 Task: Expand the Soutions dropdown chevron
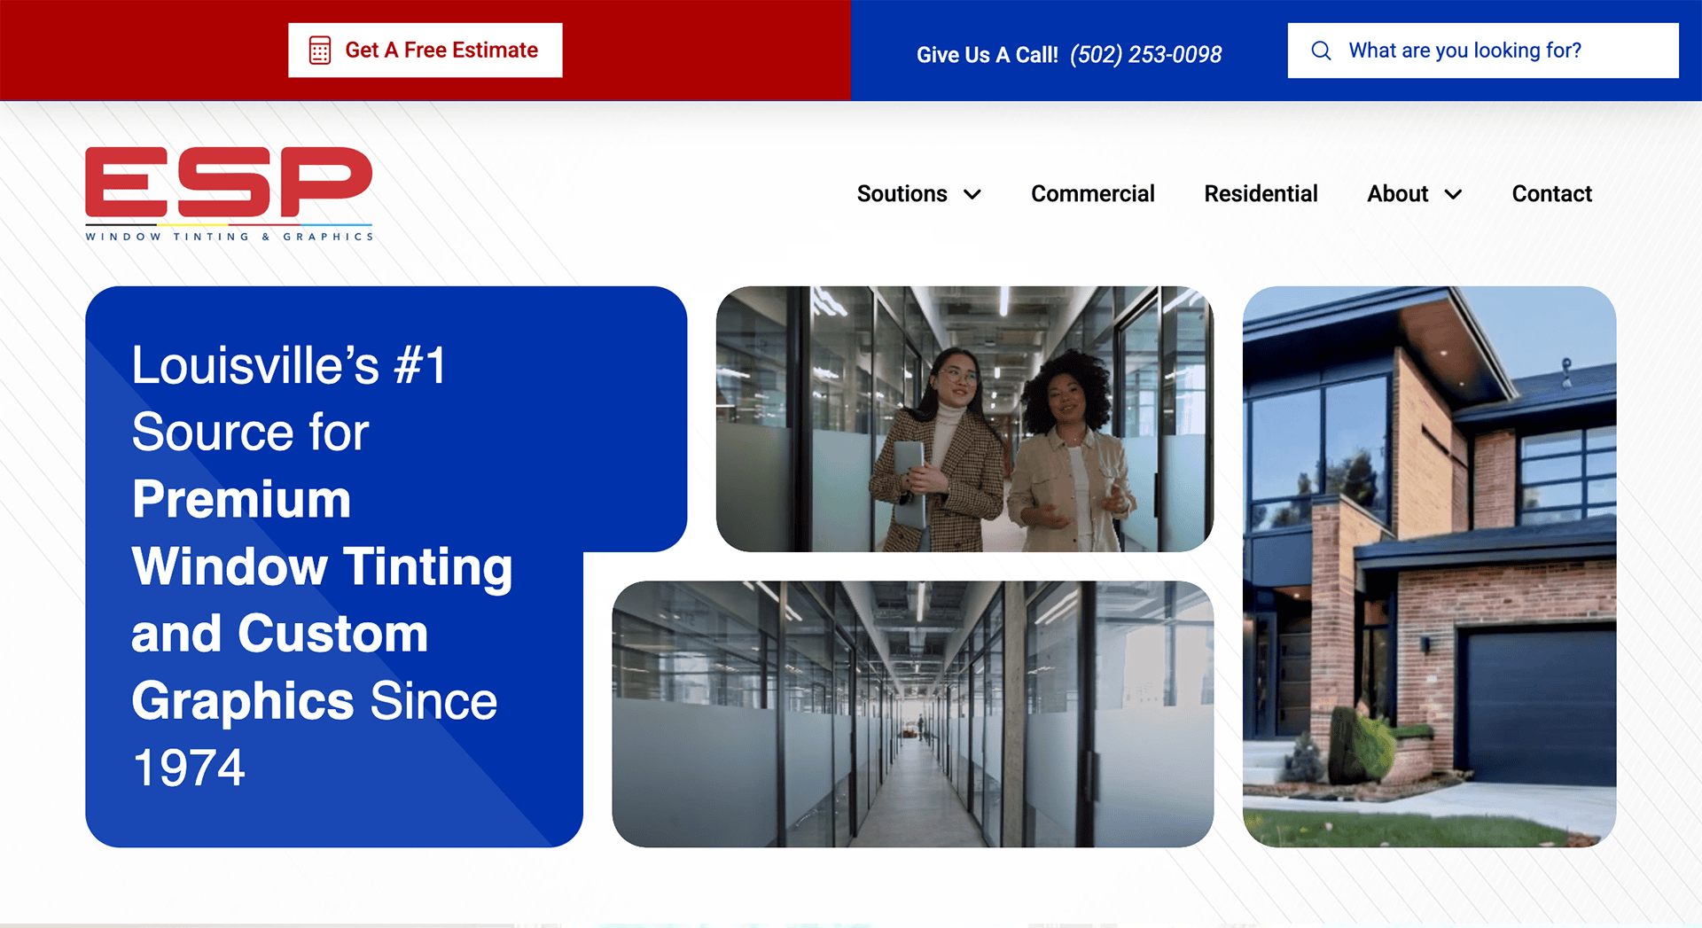(972, 194)
